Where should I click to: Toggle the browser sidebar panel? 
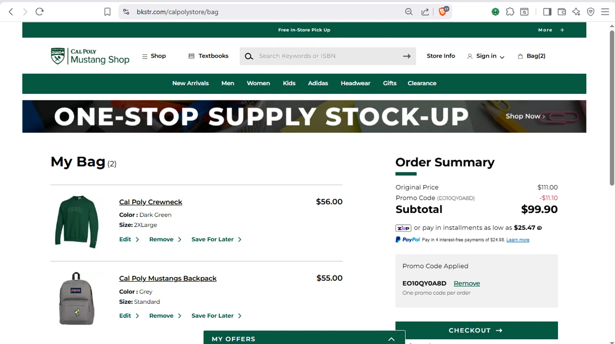(547, 12)
